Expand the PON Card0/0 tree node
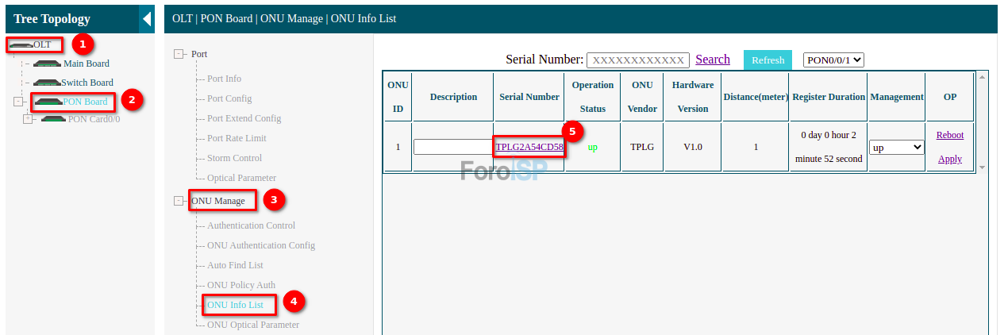Screen dimensions: 1008x335 tap(29, 119)
